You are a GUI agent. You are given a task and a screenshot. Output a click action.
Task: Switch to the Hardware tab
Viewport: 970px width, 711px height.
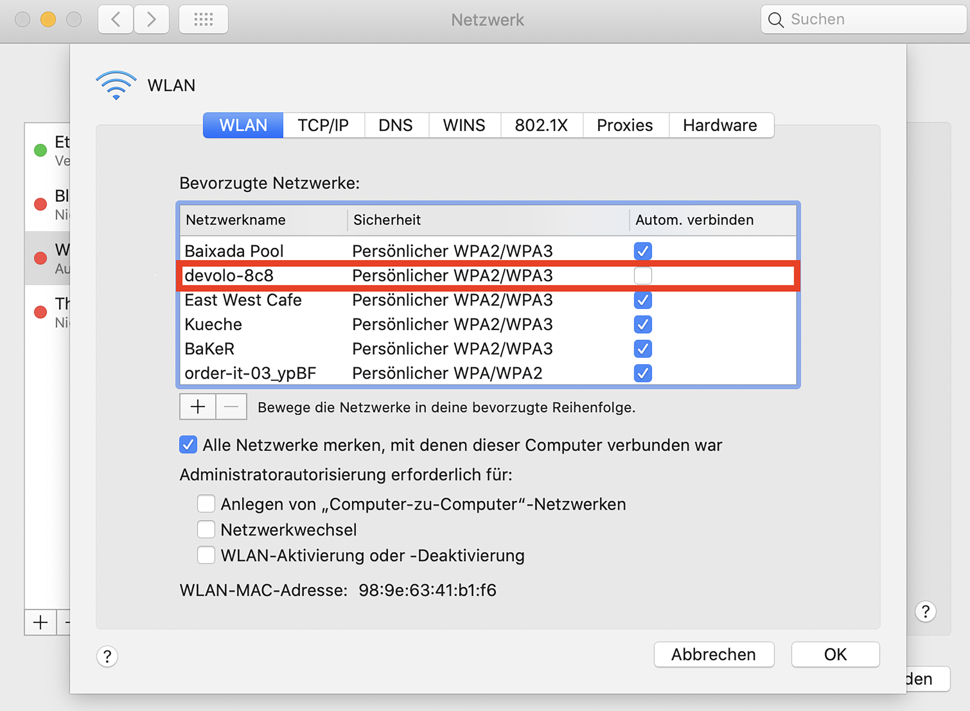coord(719,125)
